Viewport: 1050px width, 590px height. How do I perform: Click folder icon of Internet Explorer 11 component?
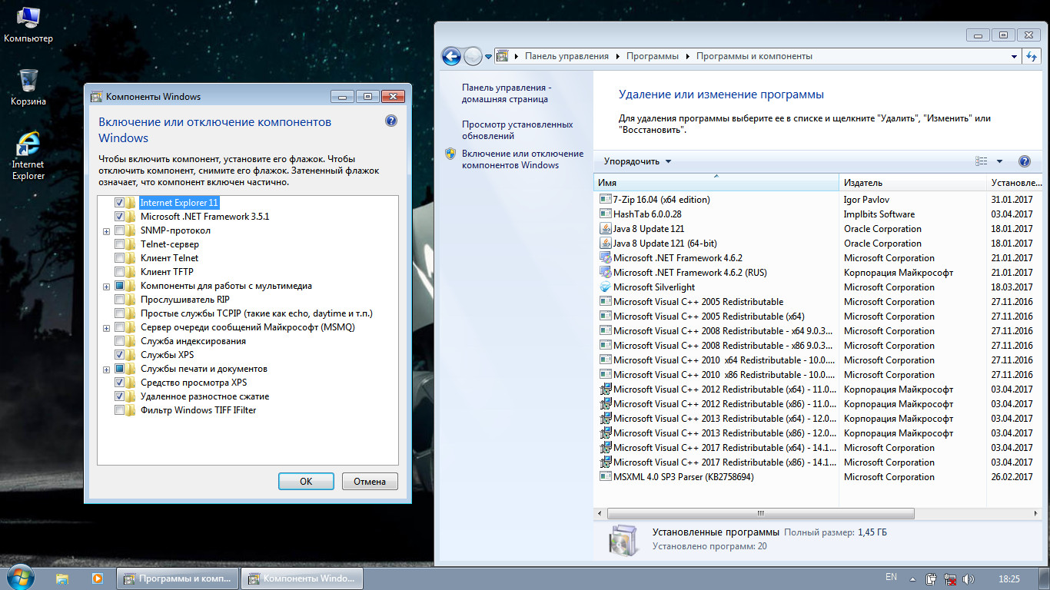pyautogui.click(x=131, y=203)
